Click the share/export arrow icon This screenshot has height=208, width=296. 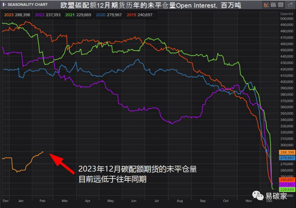(290, 5)
